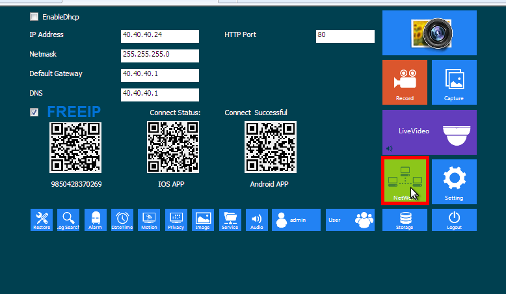Open the Log Search tile
The width and height of the screenshot is (506, 294).
(x=68, y=220)
